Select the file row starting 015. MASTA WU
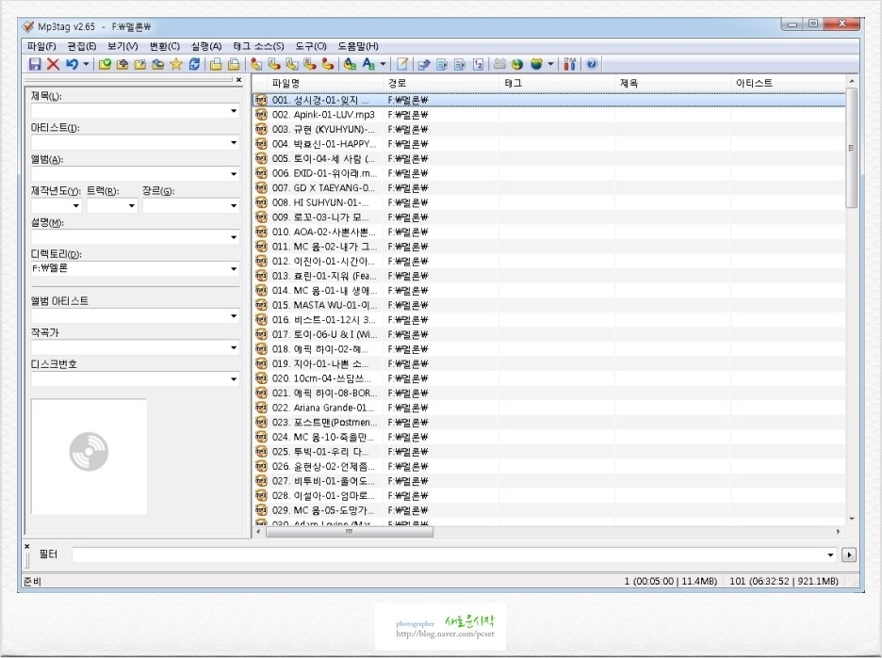 pyautogui.click(x=549, y=305)
